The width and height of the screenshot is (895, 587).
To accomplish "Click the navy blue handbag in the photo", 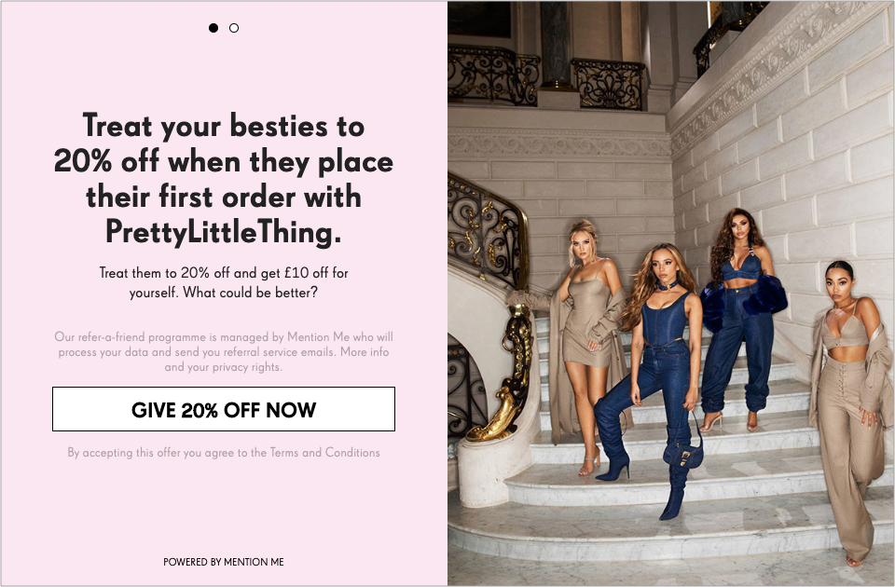I will (684, 451).
